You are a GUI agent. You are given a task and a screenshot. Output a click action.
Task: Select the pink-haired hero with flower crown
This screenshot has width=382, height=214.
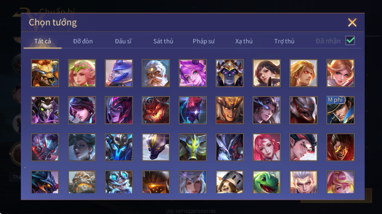(x=82, y=73)
